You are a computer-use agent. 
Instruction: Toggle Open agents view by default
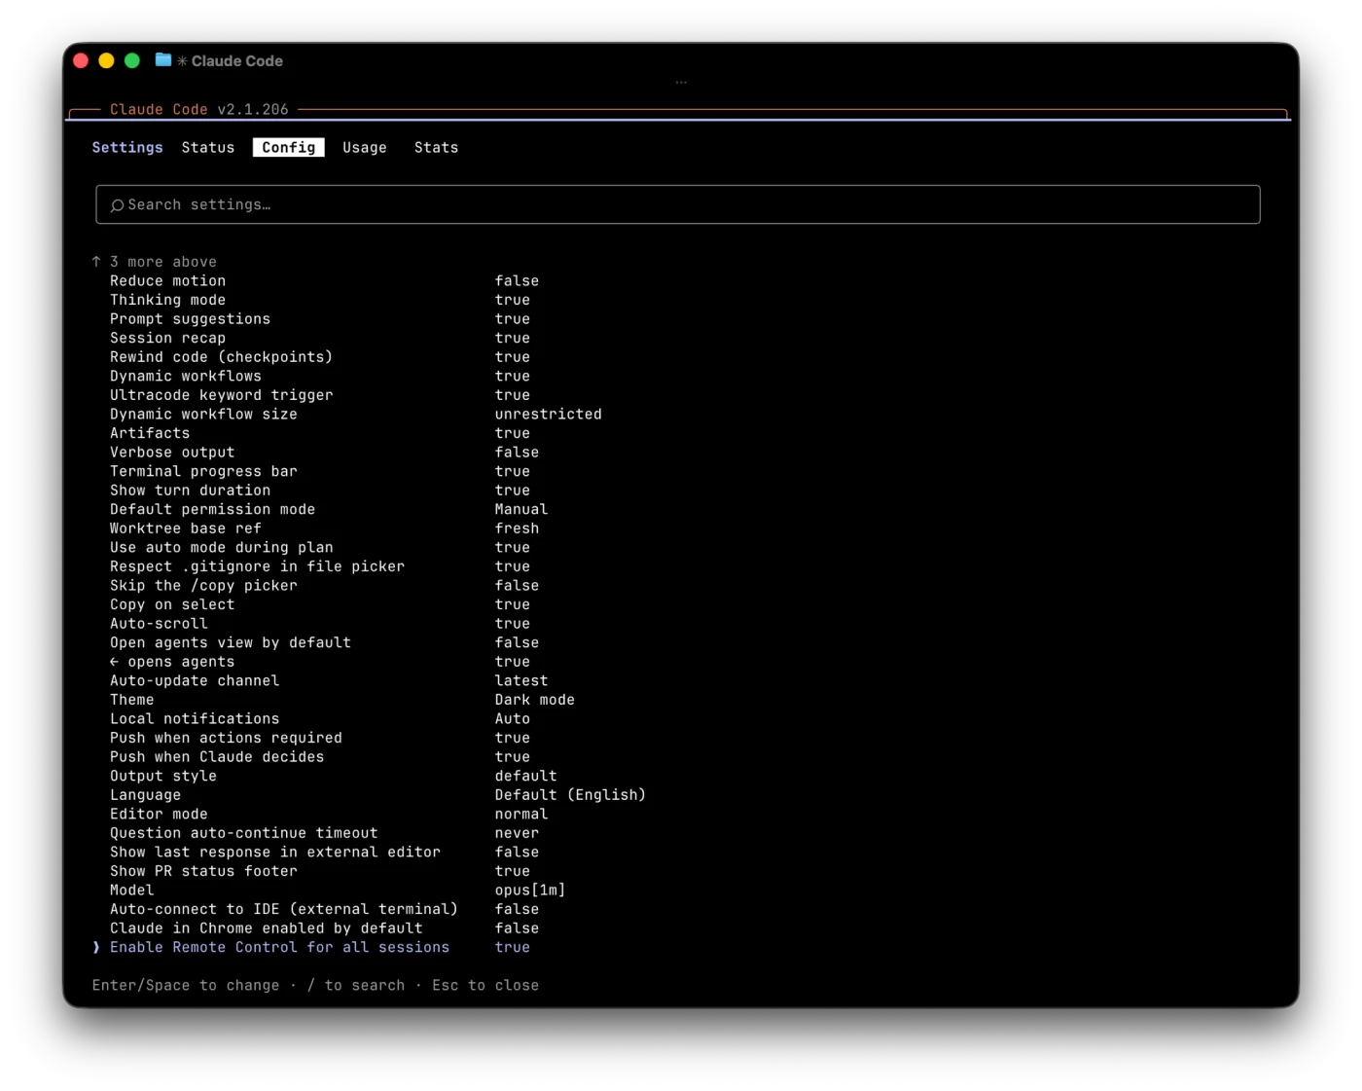[324, 642]
